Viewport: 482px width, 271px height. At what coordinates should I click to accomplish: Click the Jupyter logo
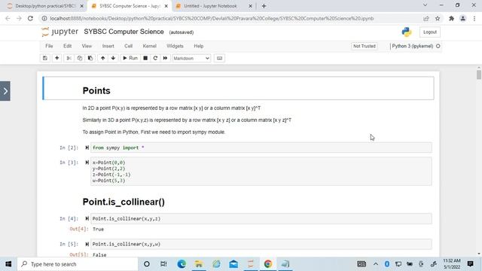pyautogui.click(x=60, y=32)
